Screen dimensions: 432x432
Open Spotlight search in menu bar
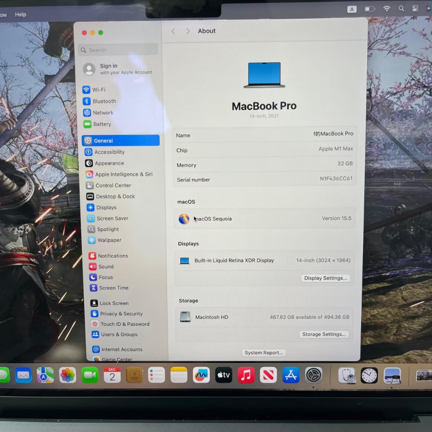[x=401, y=9]
